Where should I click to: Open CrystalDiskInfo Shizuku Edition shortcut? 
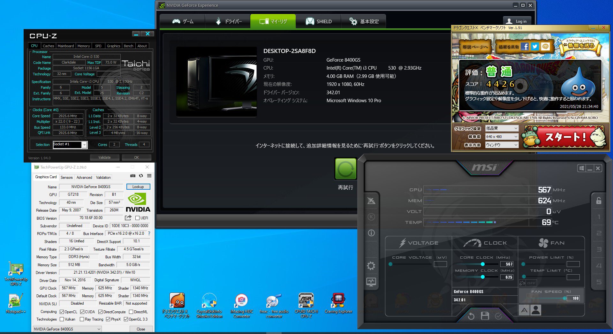tap(209, 306)
